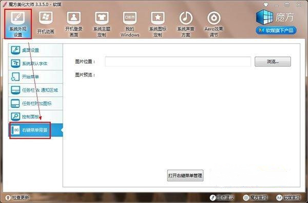This screenshot has height=203, width=308.
Task: Click the 图片位置 path input field
Action: coord(178,62)
